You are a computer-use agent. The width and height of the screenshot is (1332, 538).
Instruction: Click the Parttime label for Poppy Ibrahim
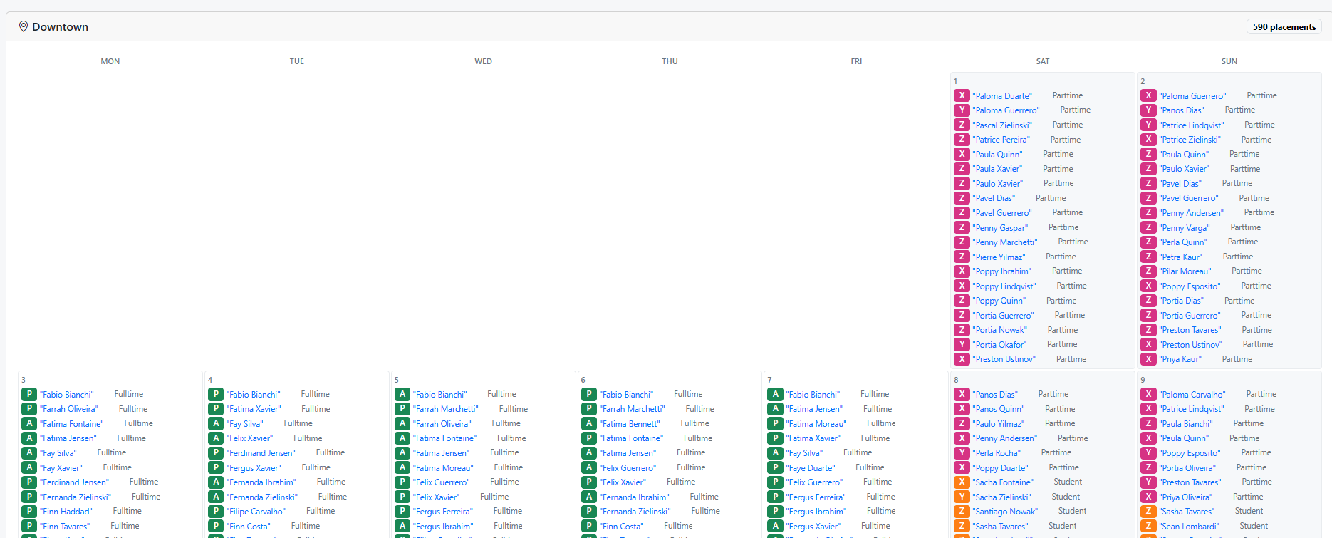pyautogui.click(x=1067, y=271)
